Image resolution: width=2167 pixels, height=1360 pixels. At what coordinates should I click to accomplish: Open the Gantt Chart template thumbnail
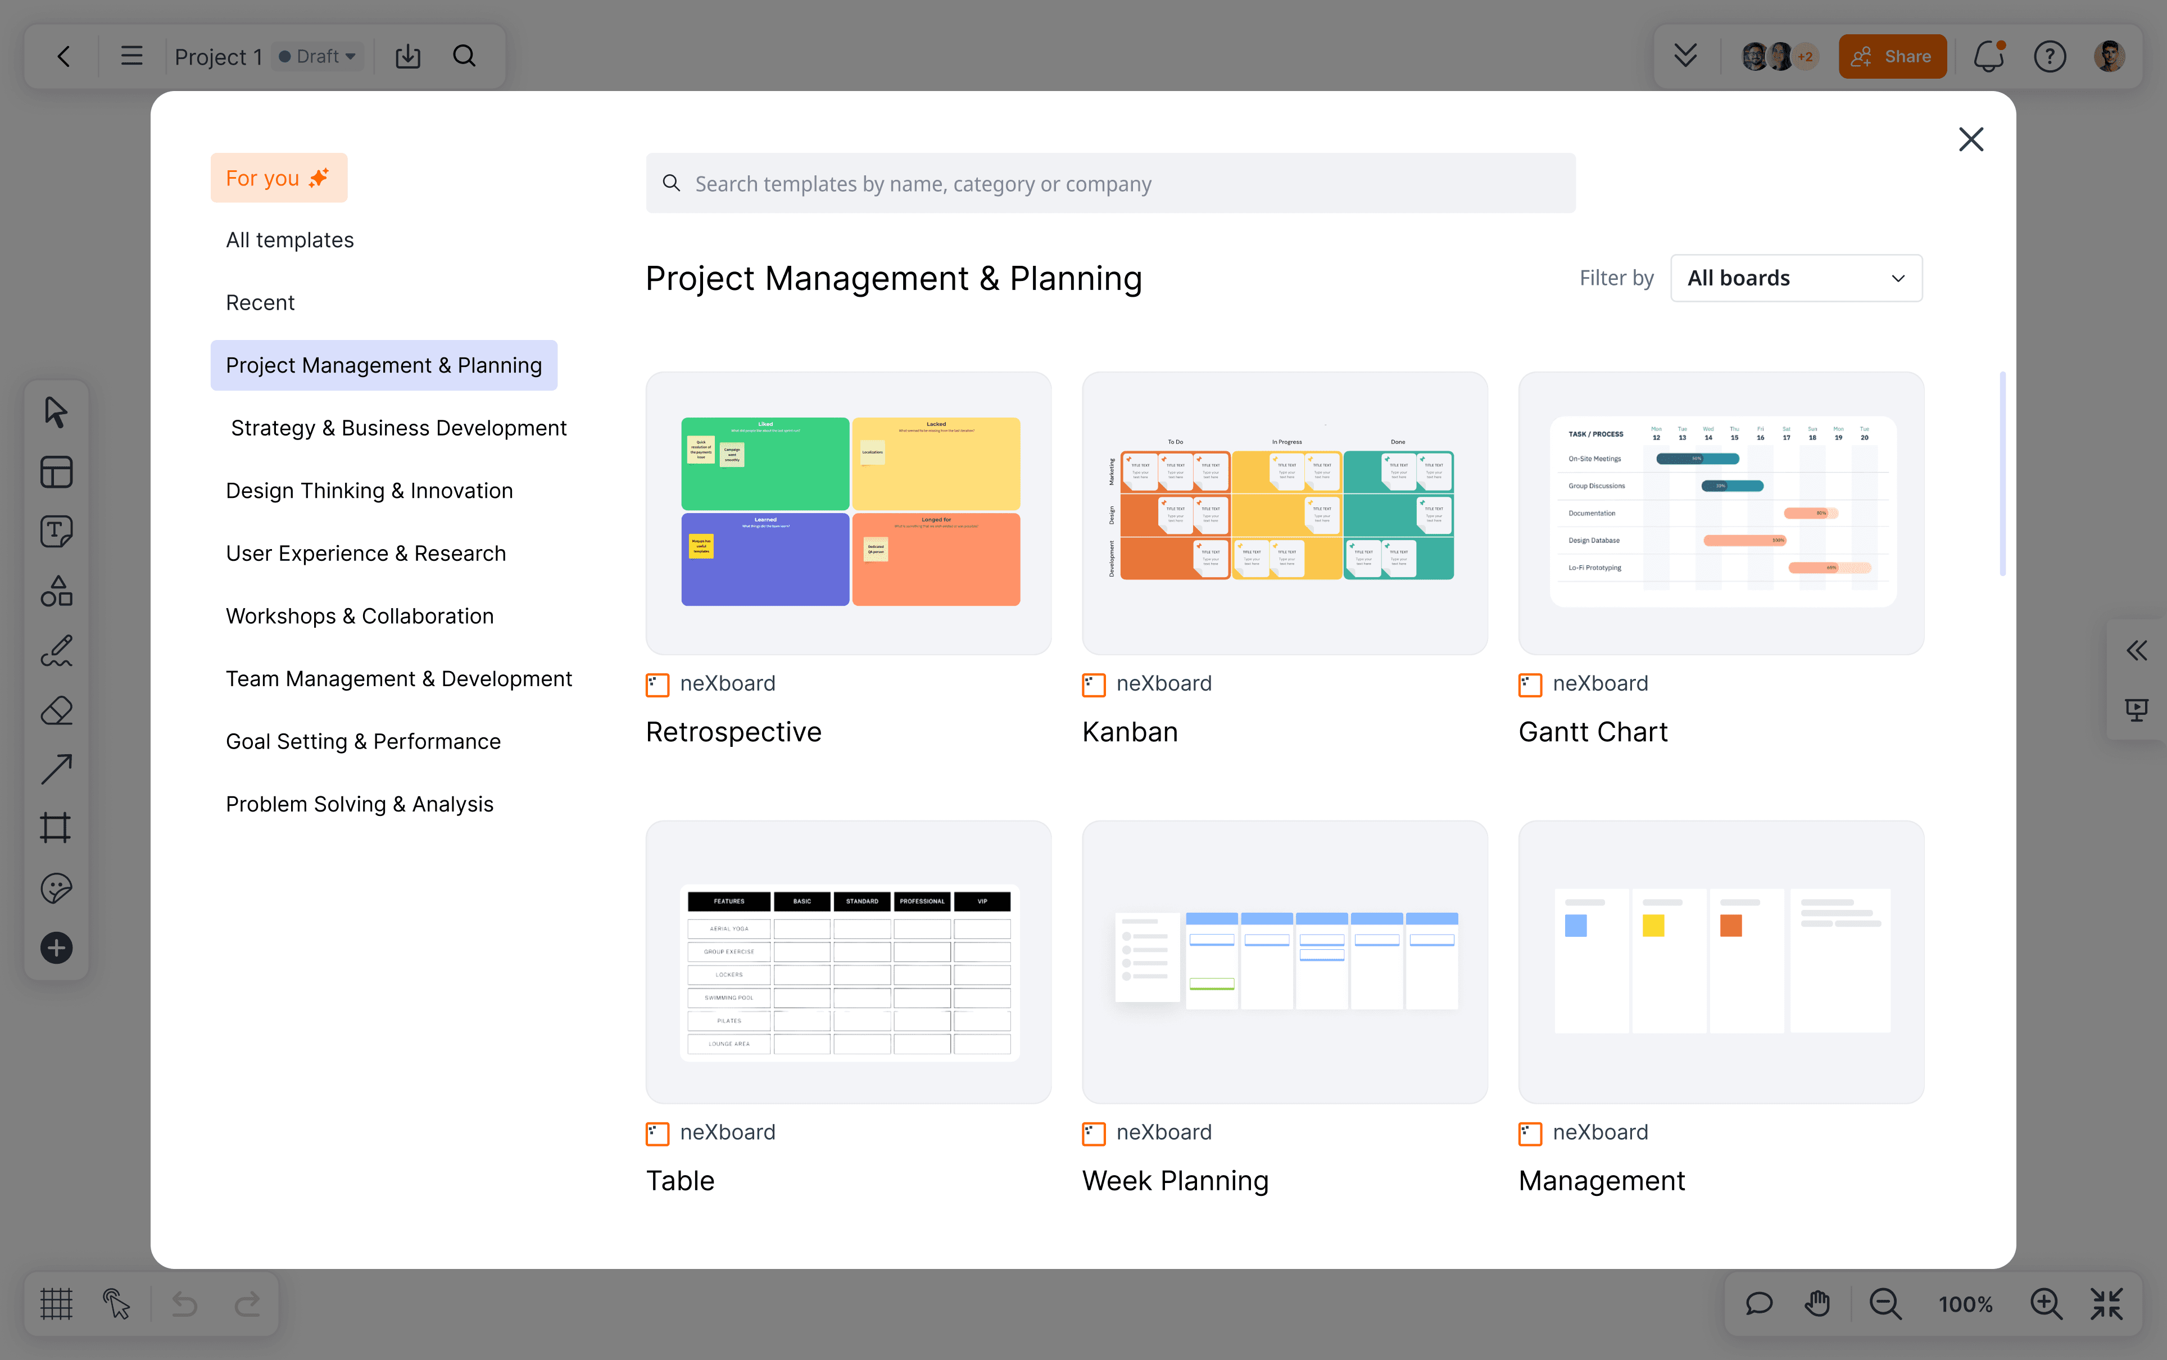(x=1720, y=513)
